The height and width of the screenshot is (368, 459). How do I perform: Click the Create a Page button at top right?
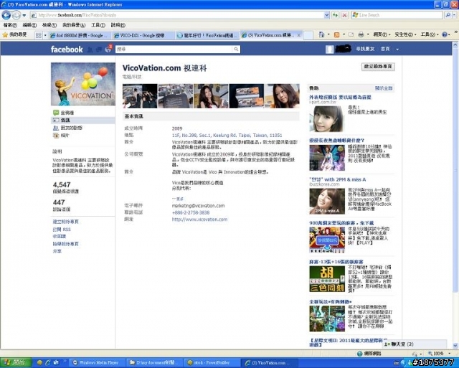(x=378, y=67)
